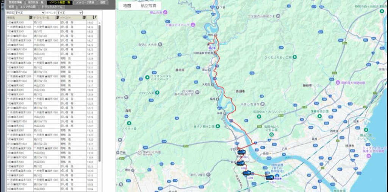Expand the 車両名 filter dropdown

click(x=30, y=12)
